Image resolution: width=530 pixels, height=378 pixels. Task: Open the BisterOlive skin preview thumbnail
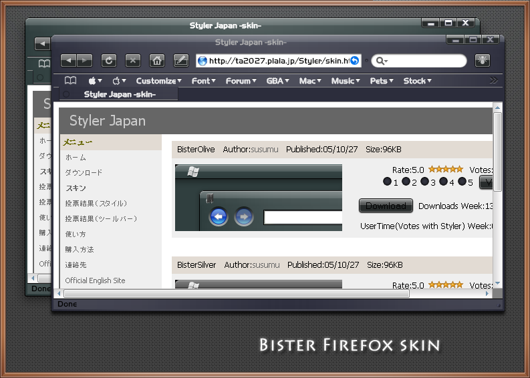pos(259,198)
